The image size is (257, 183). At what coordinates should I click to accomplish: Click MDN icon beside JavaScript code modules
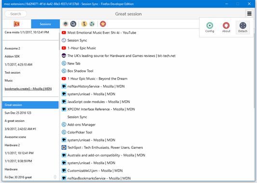point(64,102)
